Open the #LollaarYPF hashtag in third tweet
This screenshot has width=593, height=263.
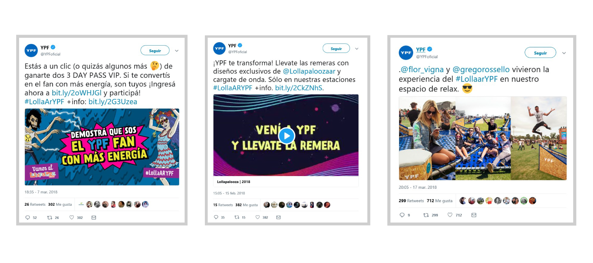click(477, 79)
